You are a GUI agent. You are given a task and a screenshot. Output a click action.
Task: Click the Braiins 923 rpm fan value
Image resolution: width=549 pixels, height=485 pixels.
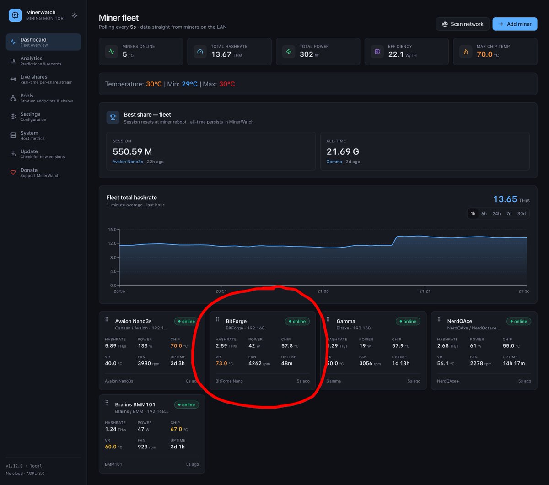coord(147,447)
